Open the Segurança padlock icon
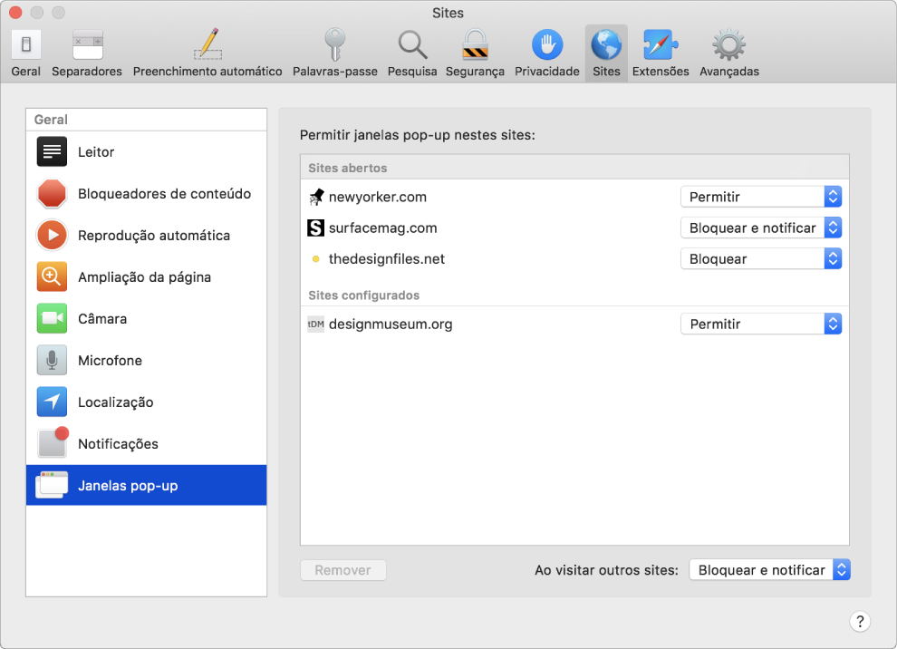Image resolution: width=897 pixels, height=649 pixels. click(x=476, y=44)
